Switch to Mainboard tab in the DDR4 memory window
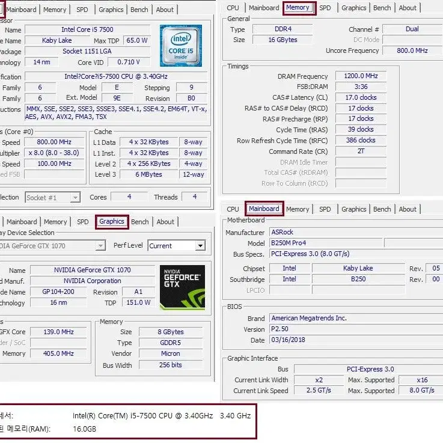The image size is (443, 443). click(264, 8)
